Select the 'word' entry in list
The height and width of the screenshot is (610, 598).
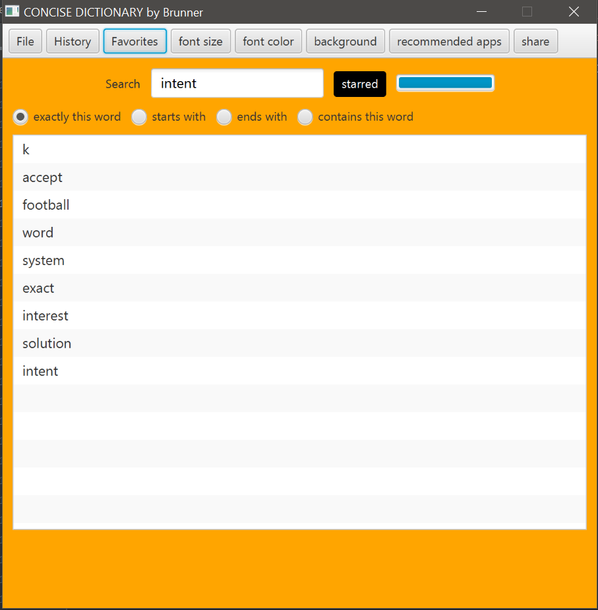click(x=299, y=232)
